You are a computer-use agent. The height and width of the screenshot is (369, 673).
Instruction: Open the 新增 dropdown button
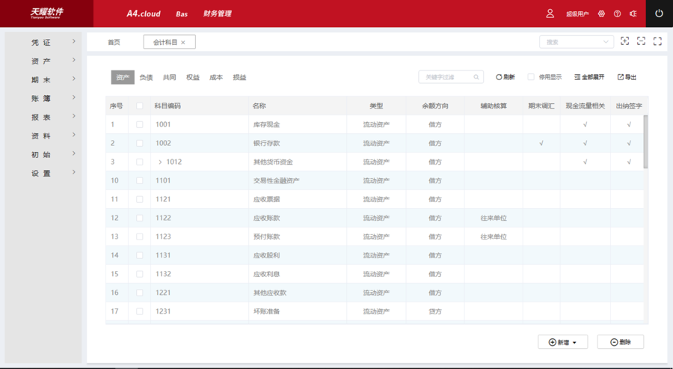pyautogui.click(x=562, y=342)
